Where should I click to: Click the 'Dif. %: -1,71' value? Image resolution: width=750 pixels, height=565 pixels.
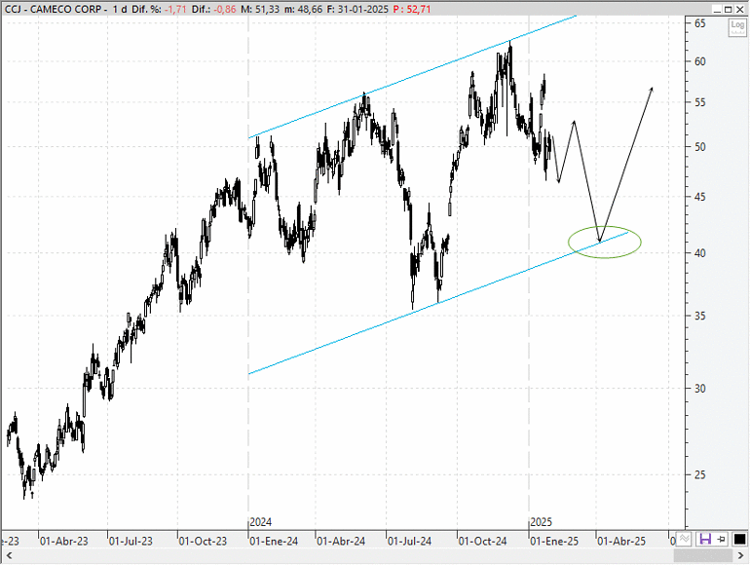159,9
